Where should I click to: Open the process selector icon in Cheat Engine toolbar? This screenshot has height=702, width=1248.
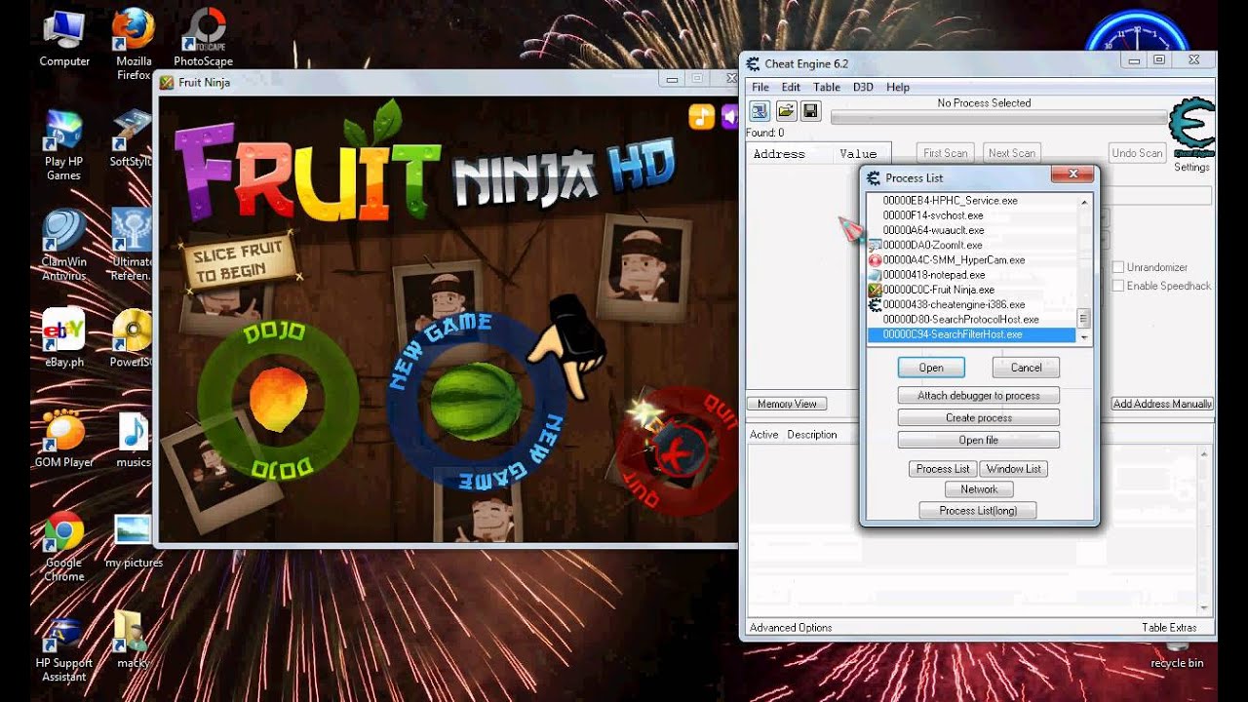point(759,110)
